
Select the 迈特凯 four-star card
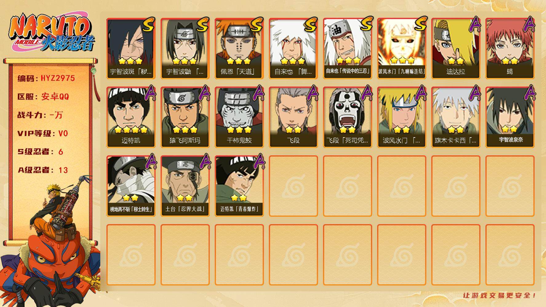tap(131, 117)
